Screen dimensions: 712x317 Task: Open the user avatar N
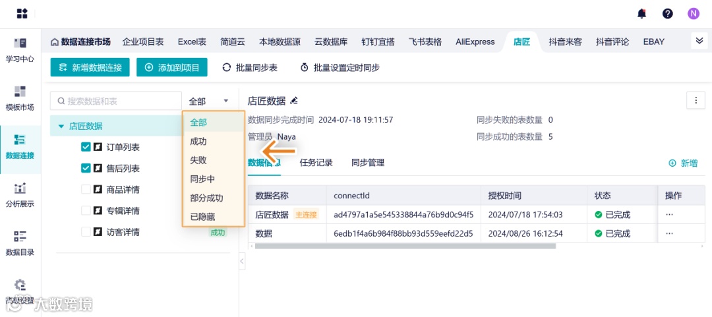(x=693, y=14)
